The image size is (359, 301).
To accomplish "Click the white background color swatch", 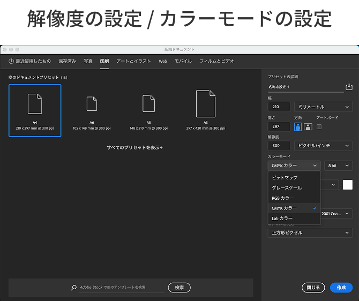I will (348, 185).
